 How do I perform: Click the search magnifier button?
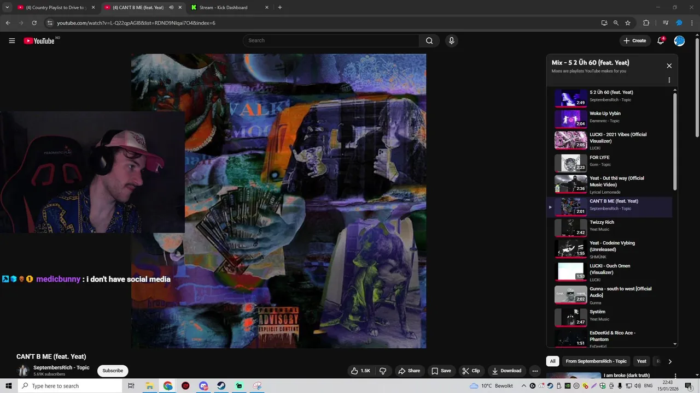429,40
